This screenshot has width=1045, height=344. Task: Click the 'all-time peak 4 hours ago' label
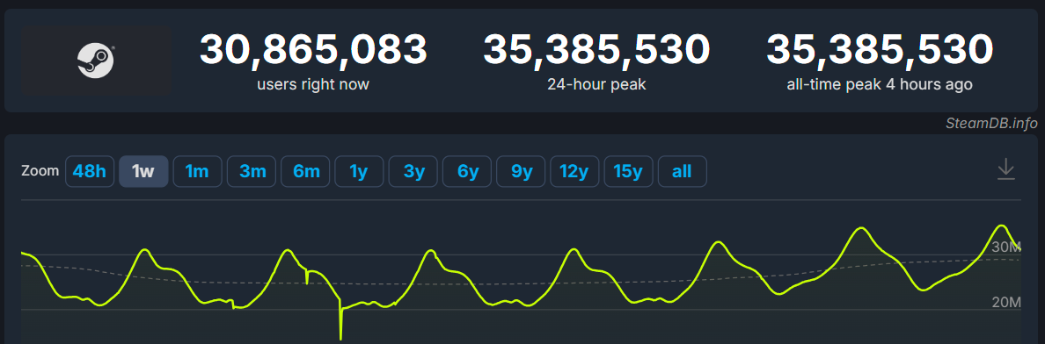click(x=880, y=84)
